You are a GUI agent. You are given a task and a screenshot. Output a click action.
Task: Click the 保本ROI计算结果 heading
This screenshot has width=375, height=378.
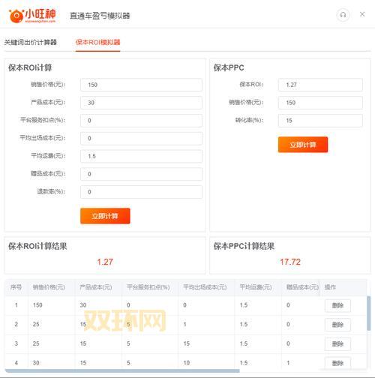point(37,246)
